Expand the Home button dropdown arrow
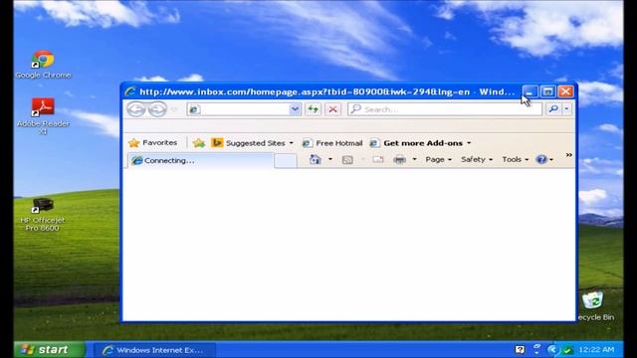Screen dimensions: 637x358 click(330, 159)
